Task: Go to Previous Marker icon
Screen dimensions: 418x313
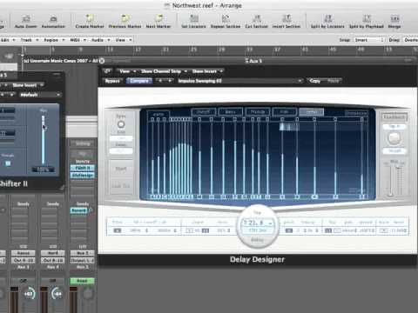Action: 125,19
